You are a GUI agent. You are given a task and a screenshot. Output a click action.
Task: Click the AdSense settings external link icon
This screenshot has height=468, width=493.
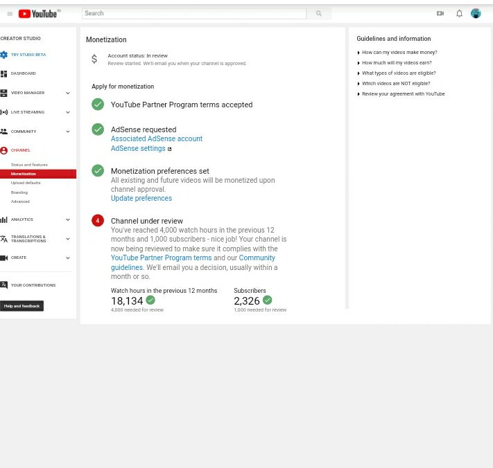[x=169, y=149]
